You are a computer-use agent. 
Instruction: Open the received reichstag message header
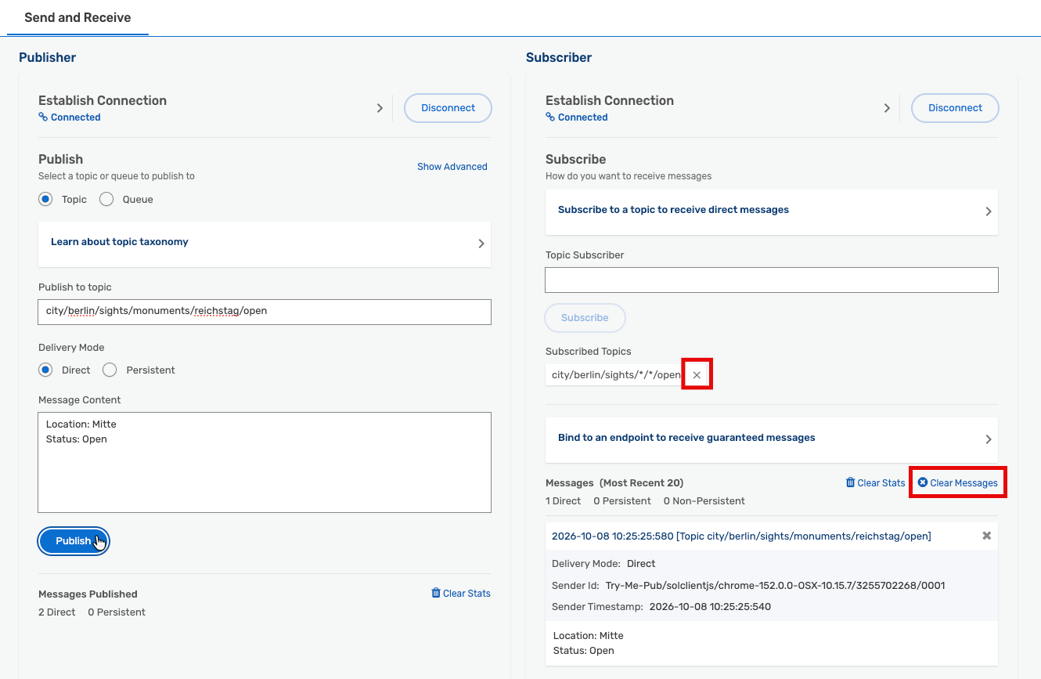[741, 536]
